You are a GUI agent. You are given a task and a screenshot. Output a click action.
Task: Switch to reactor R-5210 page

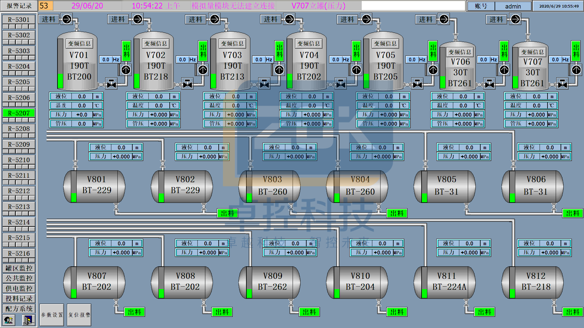pyautogui.click(x=19, y=160)
